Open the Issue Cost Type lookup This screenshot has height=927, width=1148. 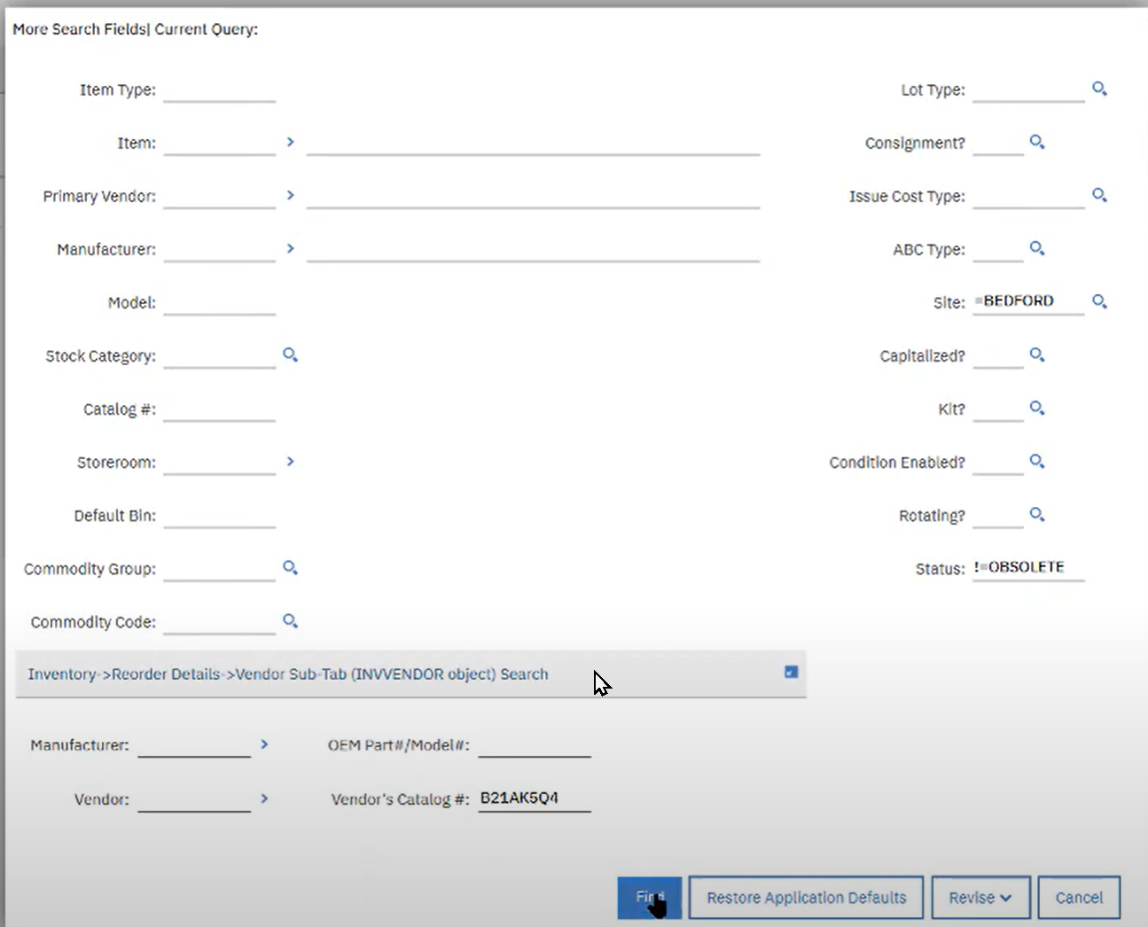point(1099,195)
